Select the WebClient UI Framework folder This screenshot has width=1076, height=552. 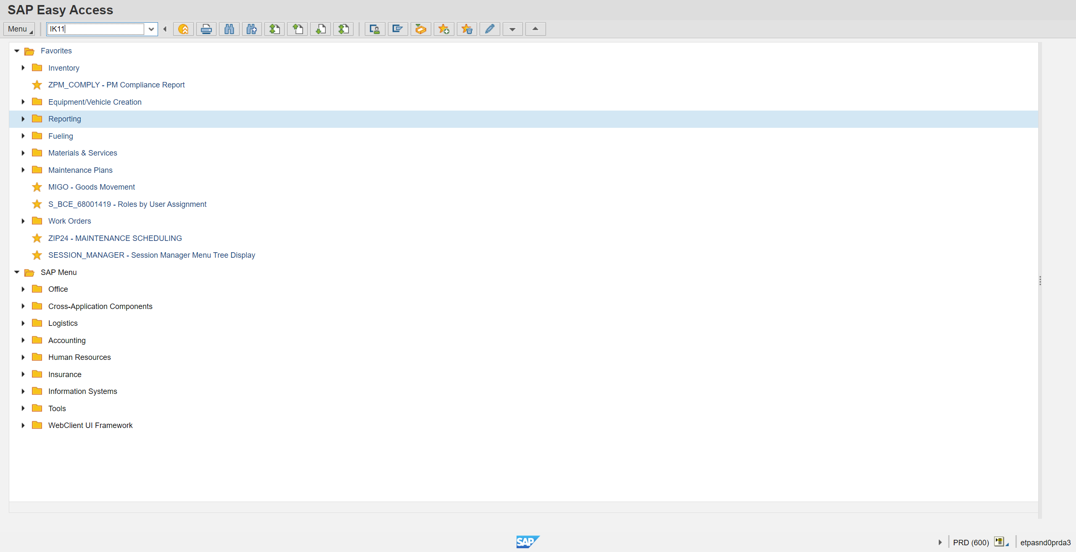pyautogui.click(x=90, y=425)
